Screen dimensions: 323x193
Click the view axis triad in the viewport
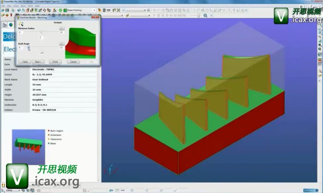(x=110, y=170)
